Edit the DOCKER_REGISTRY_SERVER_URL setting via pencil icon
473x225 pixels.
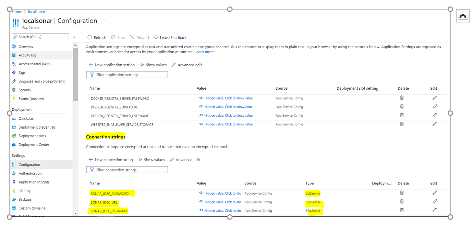435,107
